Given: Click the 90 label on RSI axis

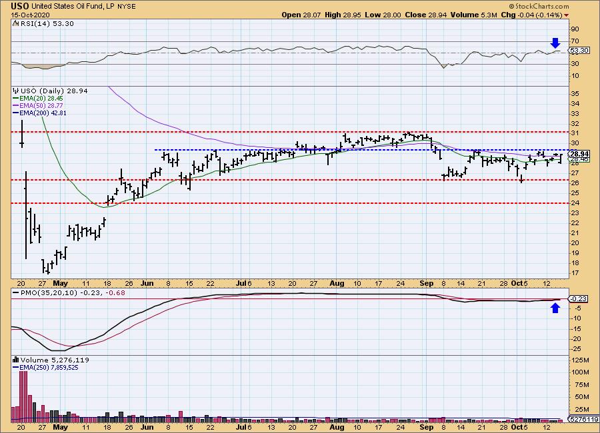Looking at the screenshot, I should 575,29.
